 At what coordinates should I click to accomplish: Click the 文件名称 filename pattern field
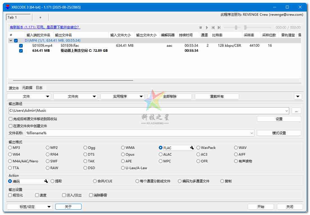[x=138, y=133]
